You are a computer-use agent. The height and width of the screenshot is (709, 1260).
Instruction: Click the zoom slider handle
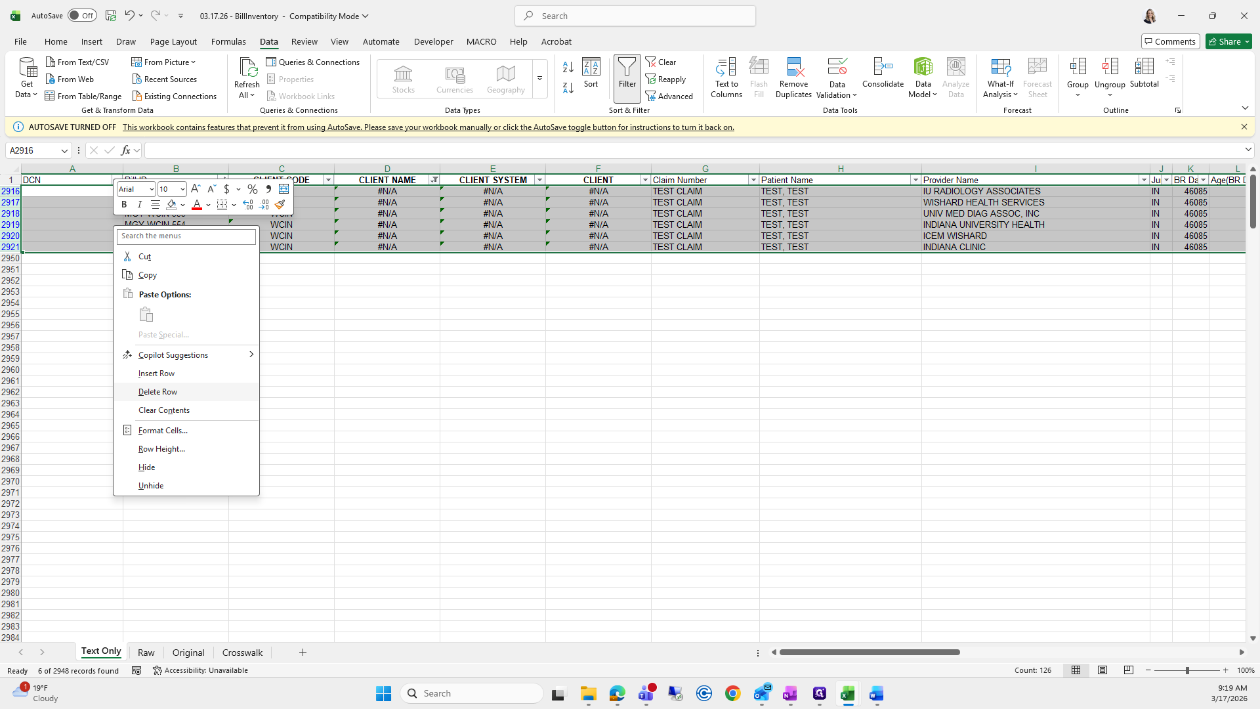point(1186,670)
